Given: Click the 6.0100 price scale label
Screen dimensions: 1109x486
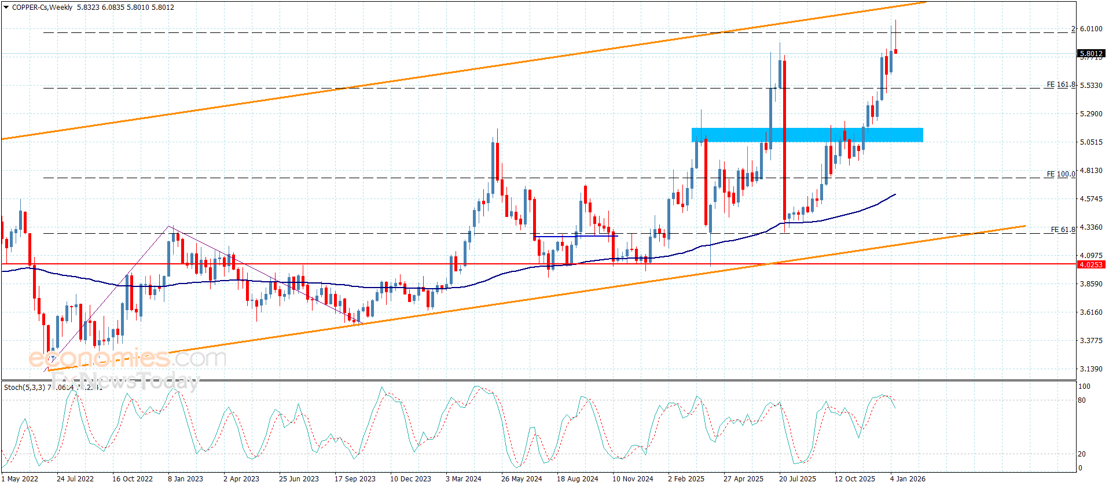Looking at the screenshot, I should 1091,28.
